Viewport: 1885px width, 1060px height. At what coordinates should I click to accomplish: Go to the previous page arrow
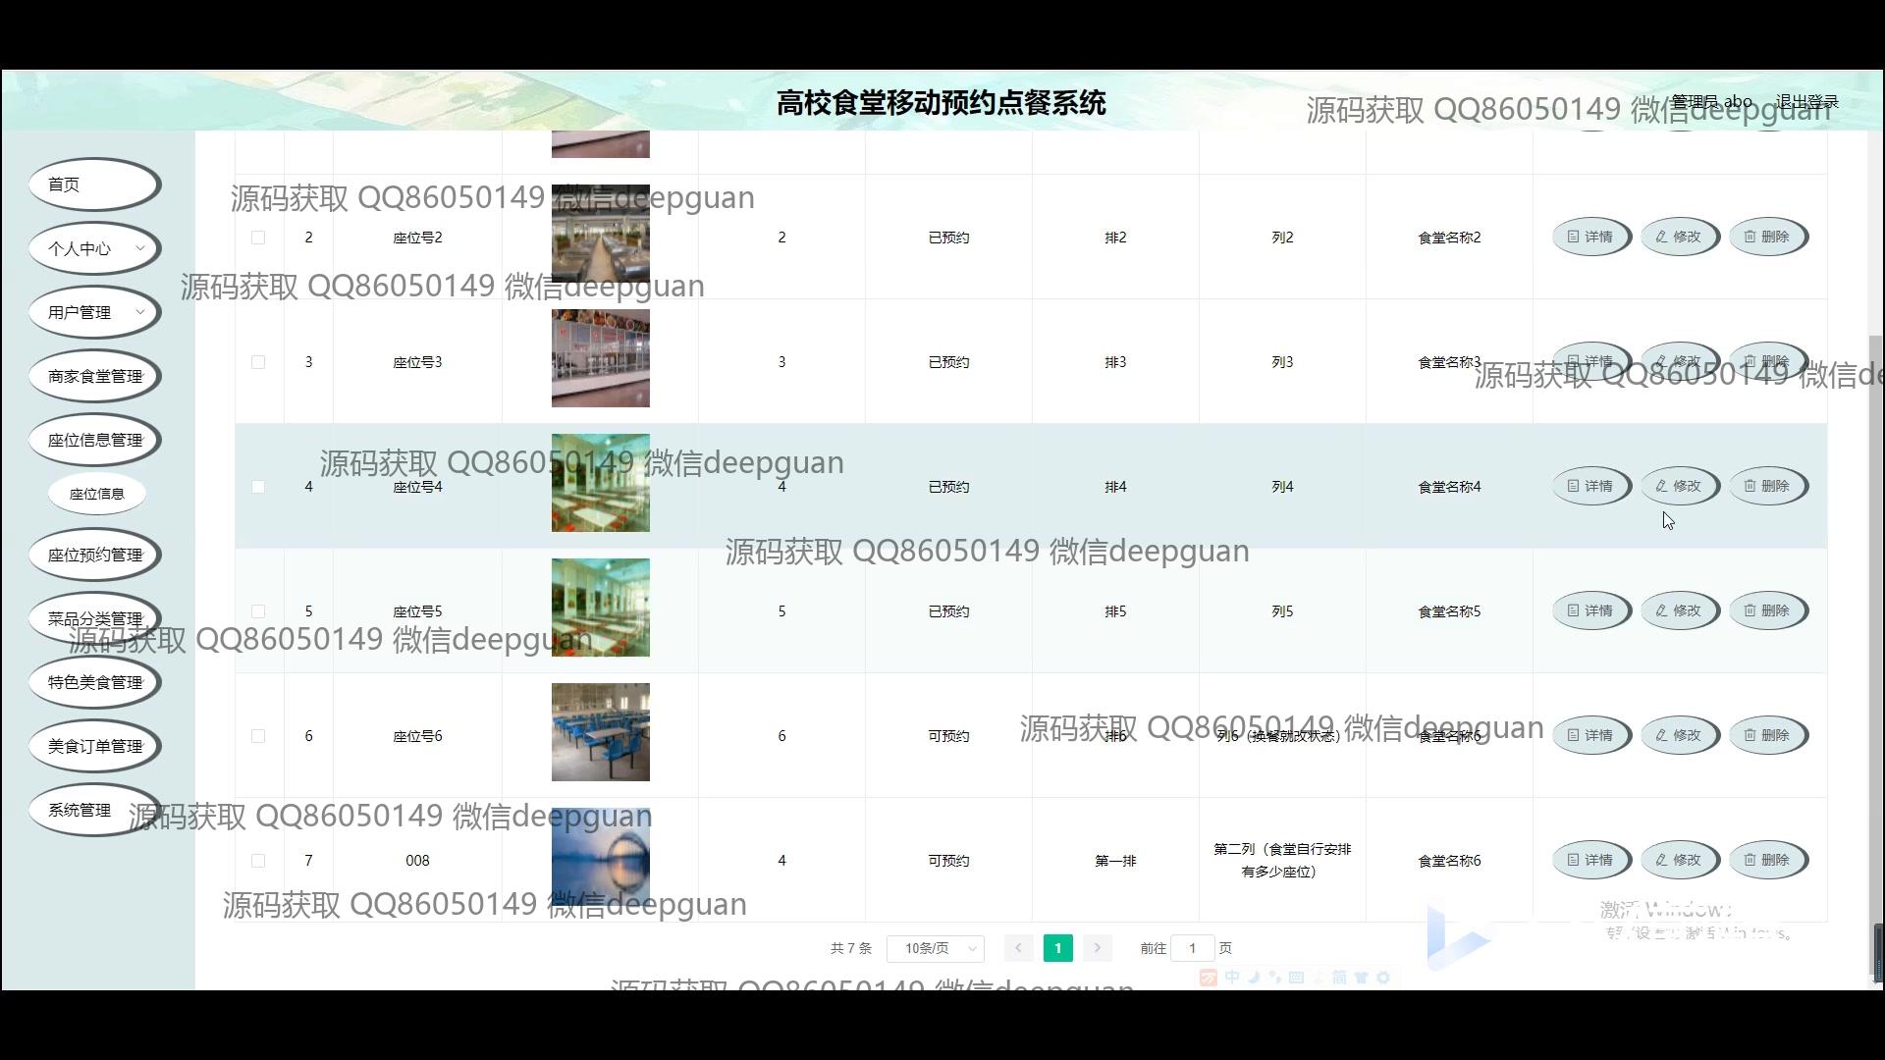tap(1018, 948)
